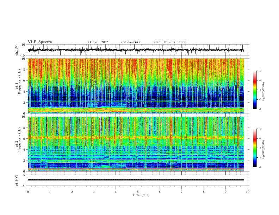Click time axis tick label "1"
This screenshot has height=215, width=279.
[50, 192]
